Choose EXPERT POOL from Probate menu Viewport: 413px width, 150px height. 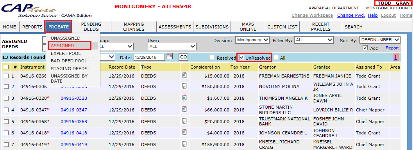pos(66,53)
